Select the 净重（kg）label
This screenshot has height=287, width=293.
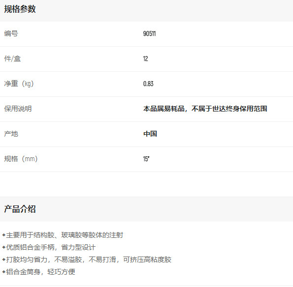[19, 84]
